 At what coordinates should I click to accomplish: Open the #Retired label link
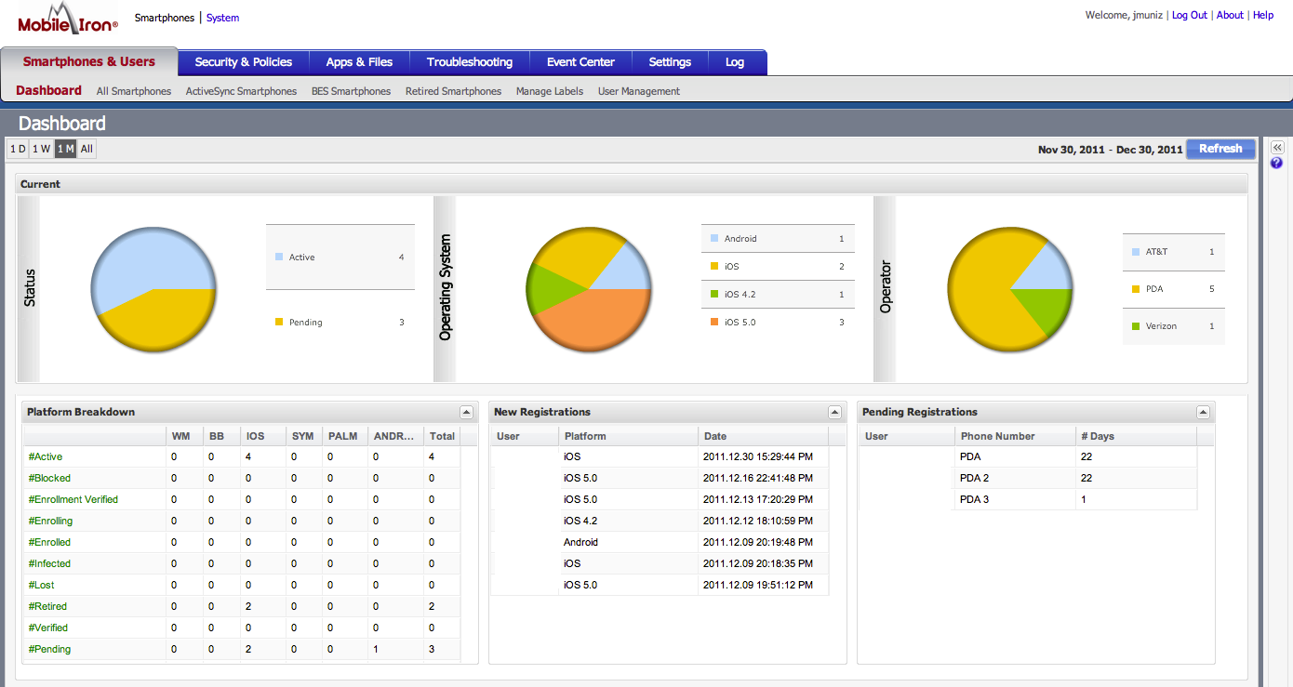point(47,606)
